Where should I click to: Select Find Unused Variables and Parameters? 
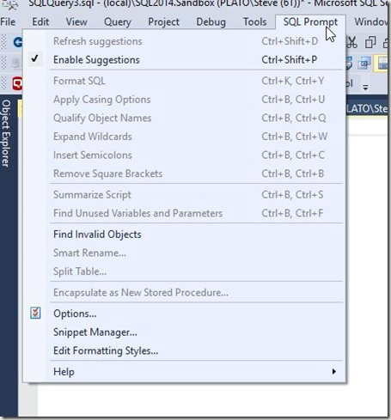tap(184, 213)
